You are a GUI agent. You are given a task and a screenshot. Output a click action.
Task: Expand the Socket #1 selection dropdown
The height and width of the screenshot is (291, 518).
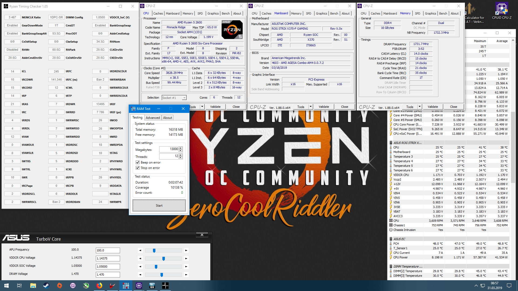pos(184,98)
